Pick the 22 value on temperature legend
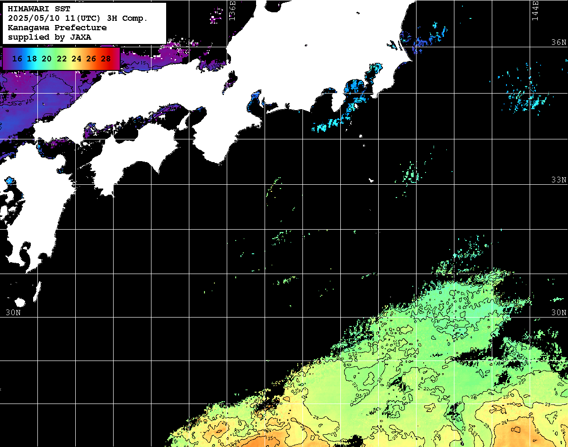This screenshot has height=447, width=568. pos(62,59)
